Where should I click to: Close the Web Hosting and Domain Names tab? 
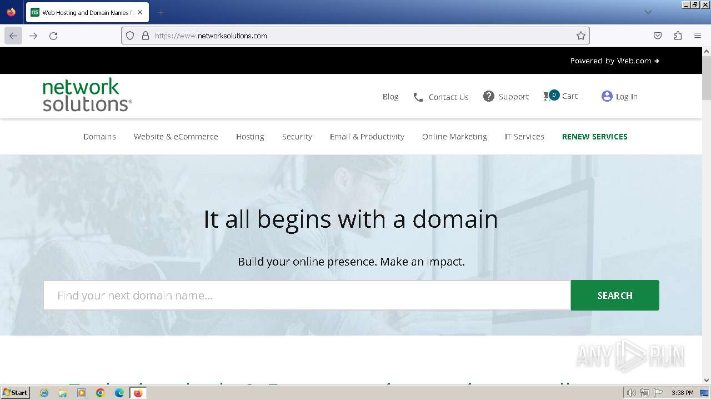pos(140,12)
